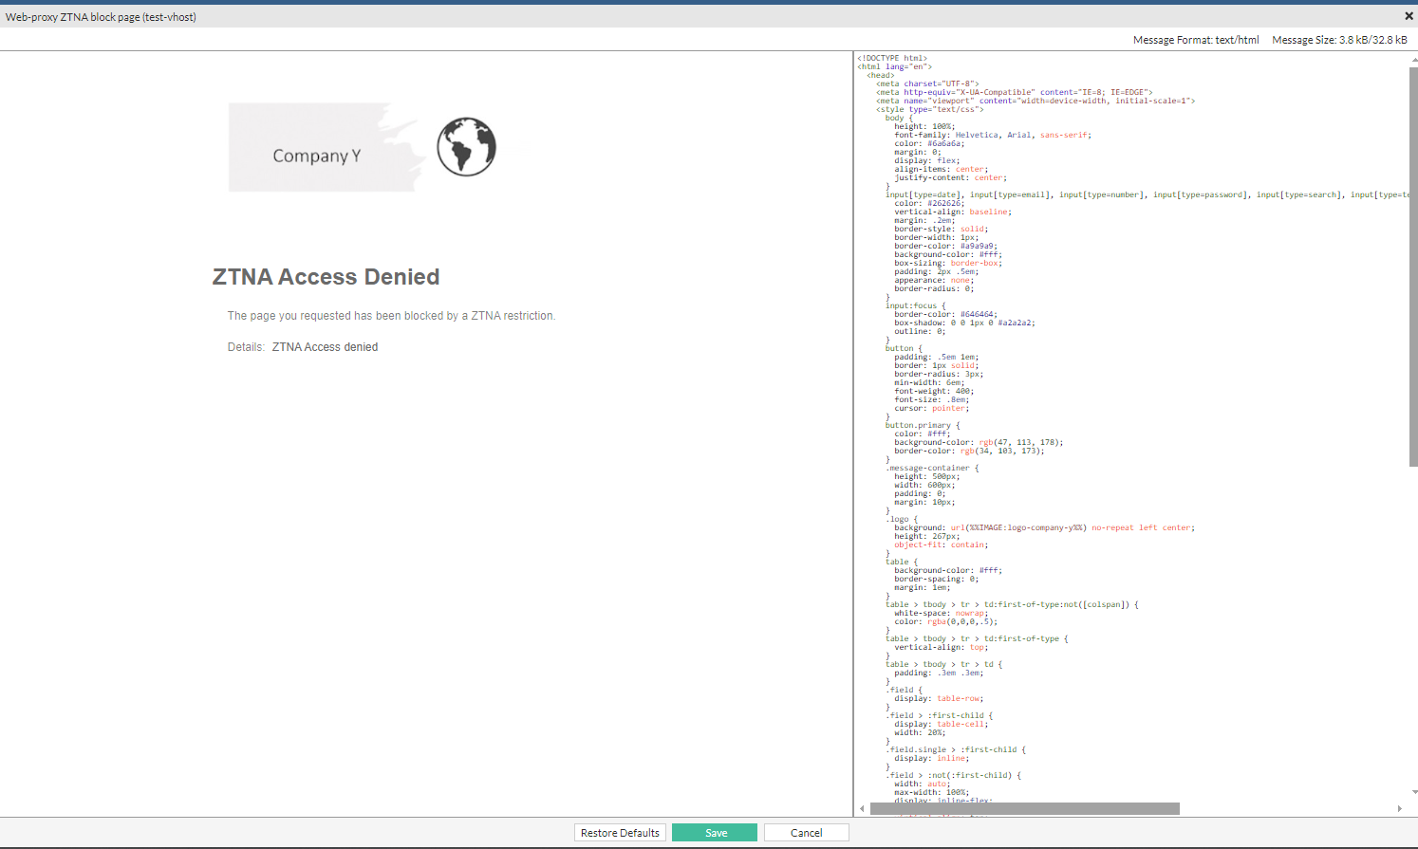Click the dialog close X icon
The width and height of the screenshot is (1418, 849).
tap(1408, 15)
